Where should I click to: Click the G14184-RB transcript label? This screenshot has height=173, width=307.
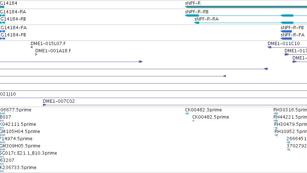tap(13, 19)
